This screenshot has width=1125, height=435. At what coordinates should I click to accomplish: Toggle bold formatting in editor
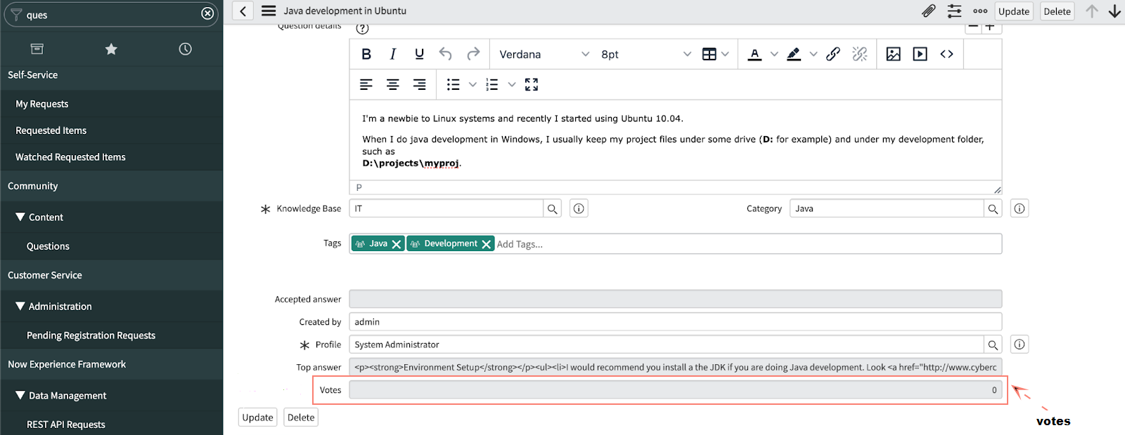pyautogui.click(x=366, y=54)
